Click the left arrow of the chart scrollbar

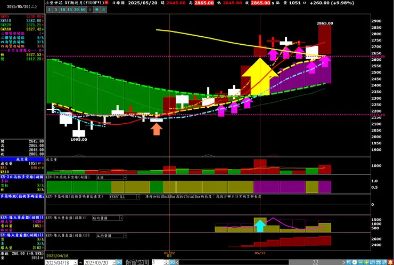pyautogui.click(x=177, y=262)
